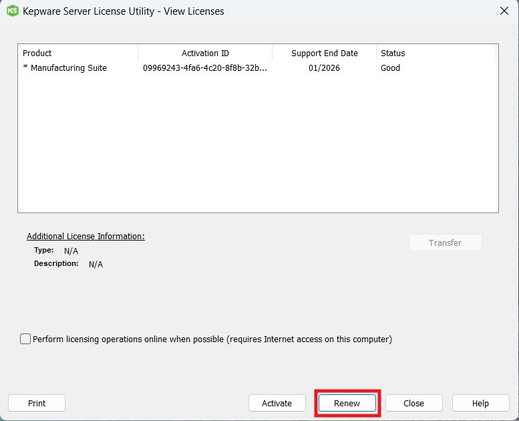
Task: Sort licenses by Product column header
Action: 77,53
